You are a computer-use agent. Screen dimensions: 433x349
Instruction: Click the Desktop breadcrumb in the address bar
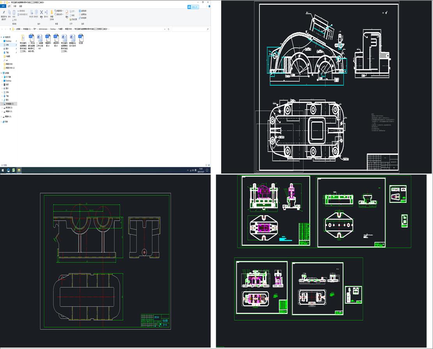53,29
